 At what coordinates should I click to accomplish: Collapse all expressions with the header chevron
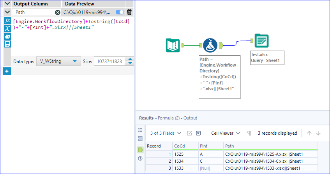(x=7, y=4)
